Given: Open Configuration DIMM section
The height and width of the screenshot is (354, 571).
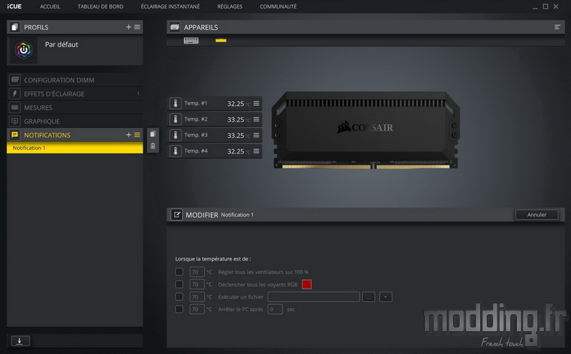Looking at the screenshot, I should click(75, 80).
